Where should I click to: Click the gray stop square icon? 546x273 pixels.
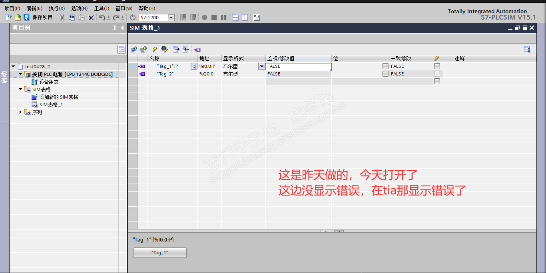(x=214, y=18)
